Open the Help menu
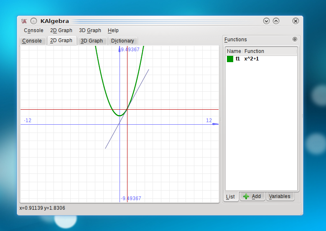Viewport: 326px width, 231px height. click(113, 30)
